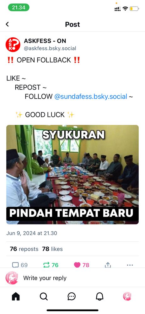
Task: Tap the share upload icon
Action: click(x=108, y=265)
